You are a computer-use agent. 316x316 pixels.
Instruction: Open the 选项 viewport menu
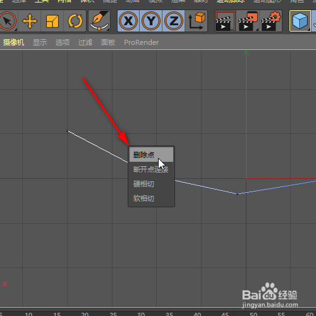[63, 42]
